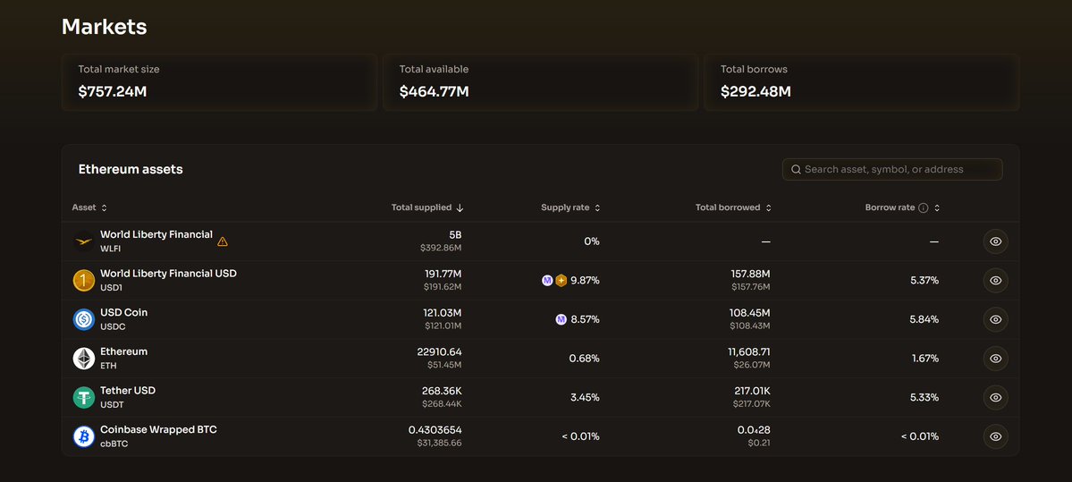Open the Tether USD market row
This screenshot has width=1072, height=482.
point(128,391)
